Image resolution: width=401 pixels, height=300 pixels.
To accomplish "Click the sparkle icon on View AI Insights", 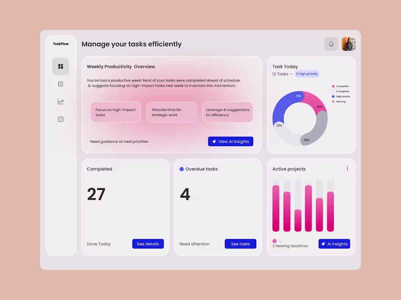I will [214, 141].
